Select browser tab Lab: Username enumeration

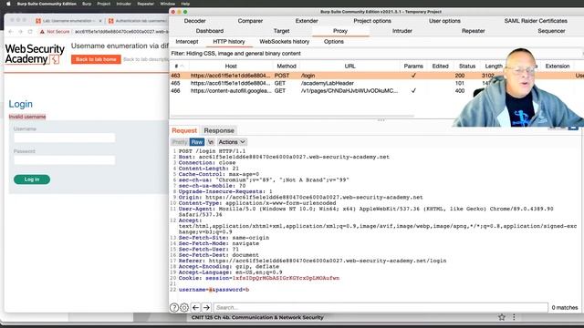point(68,21)
